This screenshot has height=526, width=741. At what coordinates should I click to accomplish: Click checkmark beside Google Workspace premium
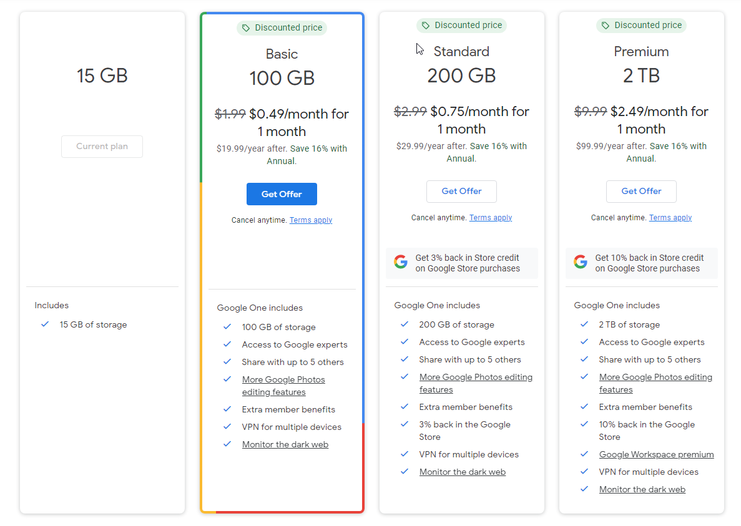point(584,454)
